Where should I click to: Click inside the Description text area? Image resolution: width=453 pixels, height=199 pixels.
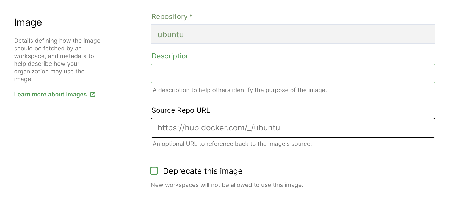[293, 73]
